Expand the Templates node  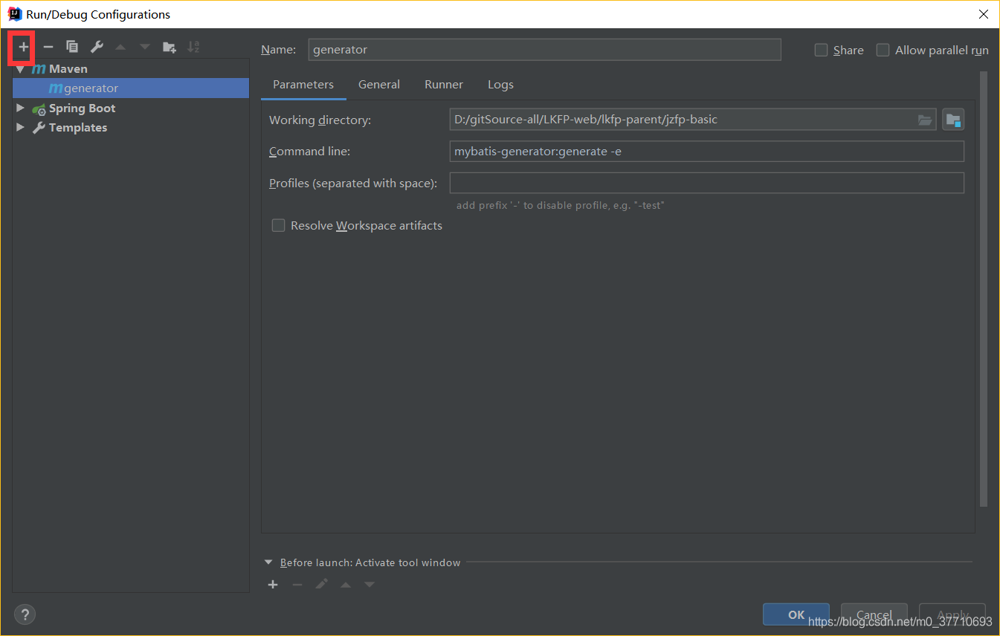tap(20, 128)
